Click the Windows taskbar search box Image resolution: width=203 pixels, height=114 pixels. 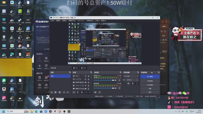[18, 111]
